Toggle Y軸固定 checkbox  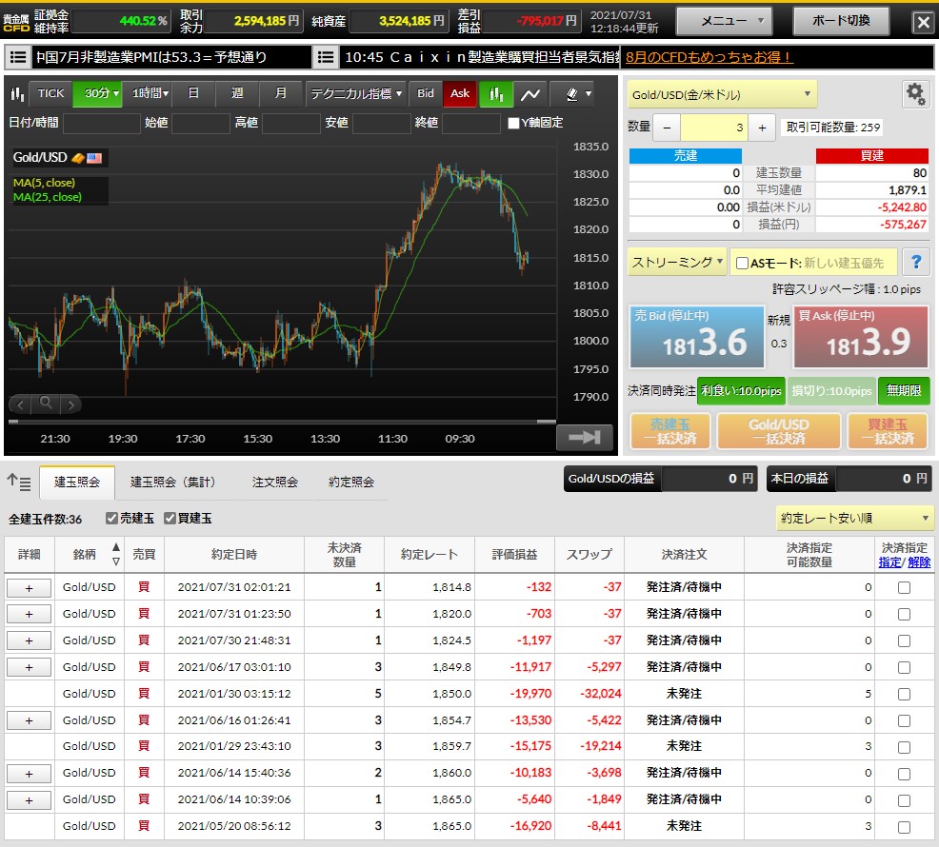(x=513, y=124)
